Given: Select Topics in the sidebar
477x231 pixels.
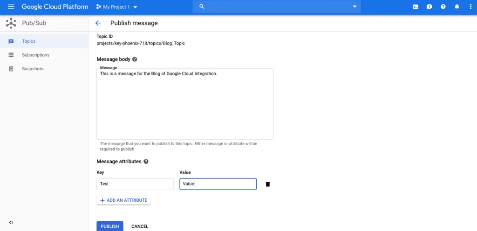Looking at the screenshot, I should tap(44, 41).
